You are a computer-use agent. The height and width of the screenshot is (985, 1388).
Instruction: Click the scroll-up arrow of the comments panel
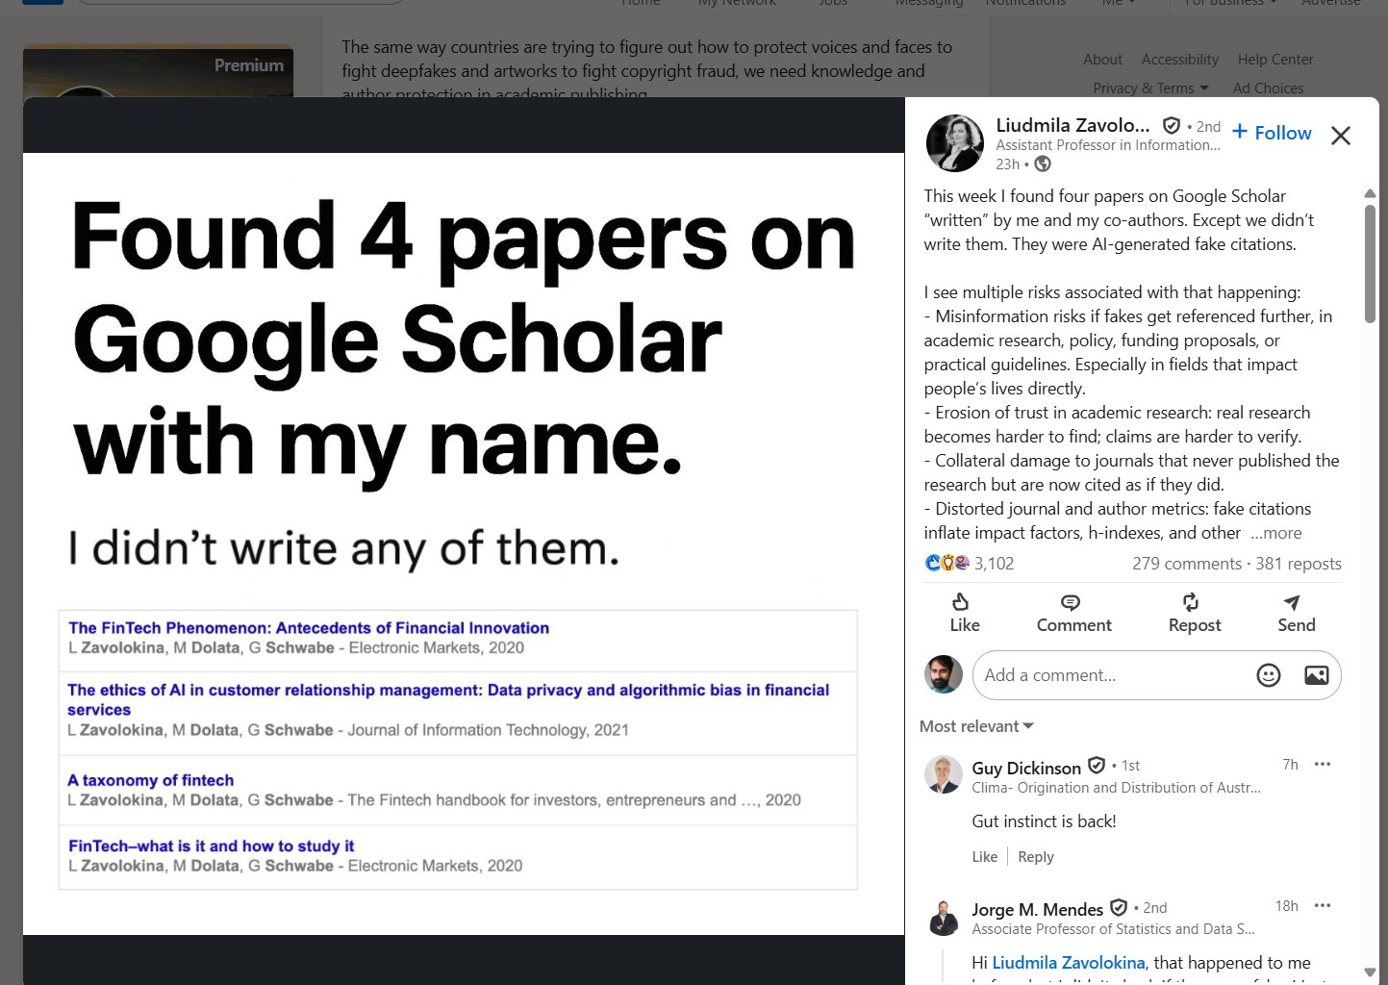pos(1370,193)
